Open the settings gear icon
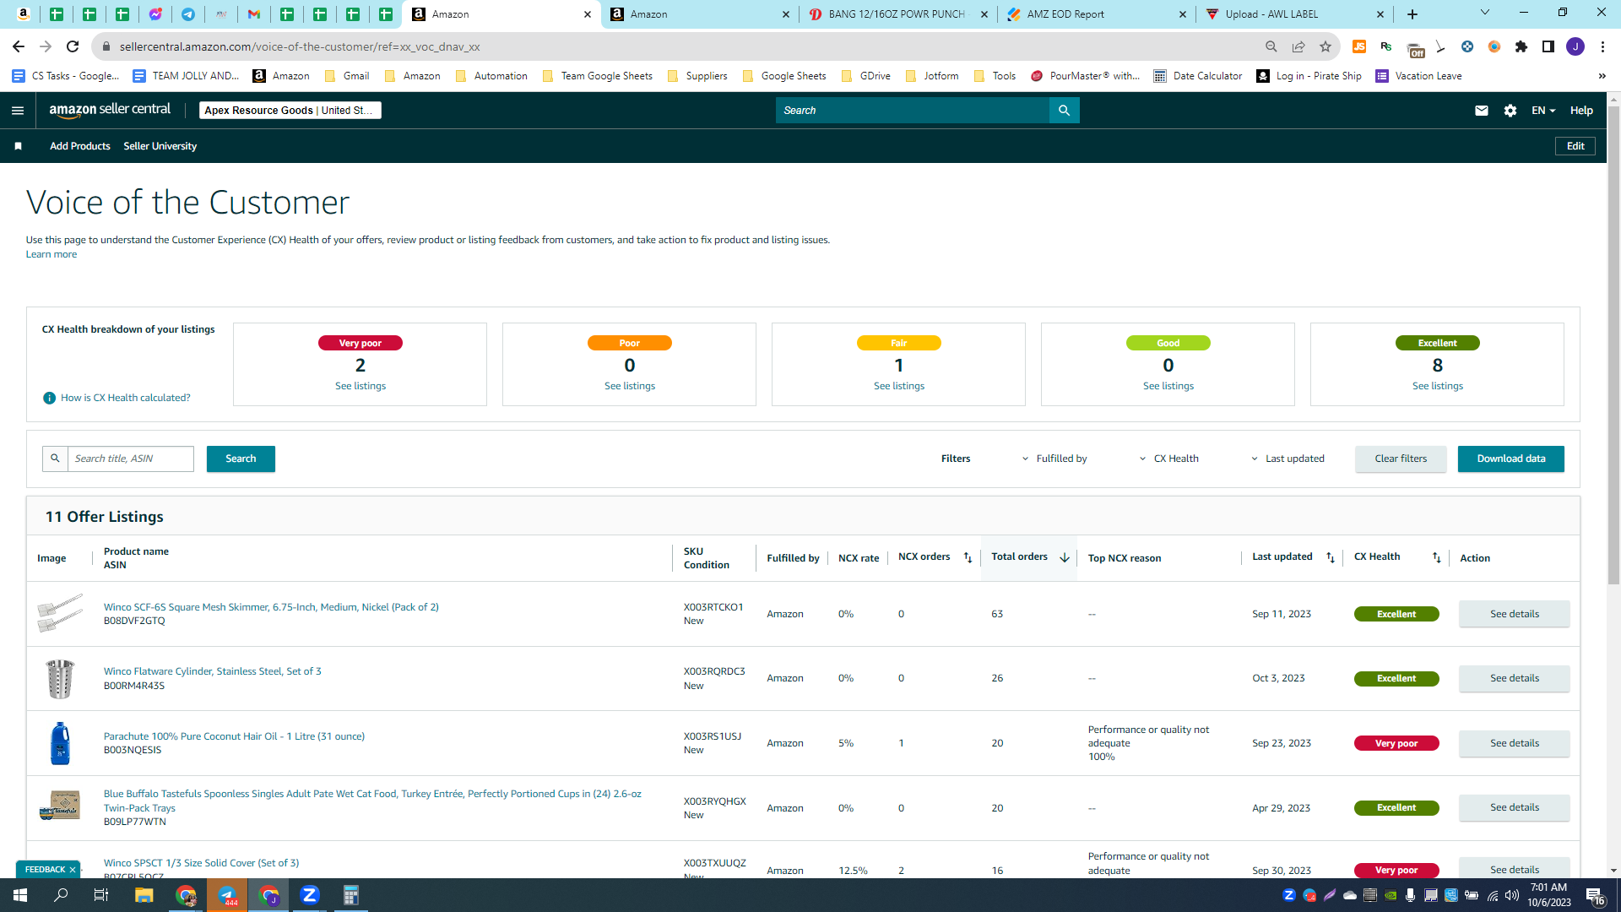 (1510, 111)
